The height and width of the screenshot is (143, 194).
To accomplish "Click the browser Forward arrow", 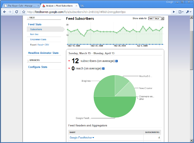I will pyautogui.click(x=10, y=12).
